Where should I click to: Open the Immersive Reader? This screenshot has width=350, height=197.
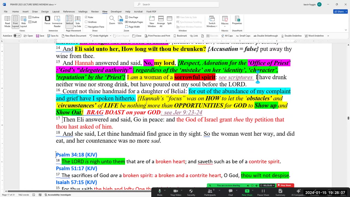coord(57,22)
